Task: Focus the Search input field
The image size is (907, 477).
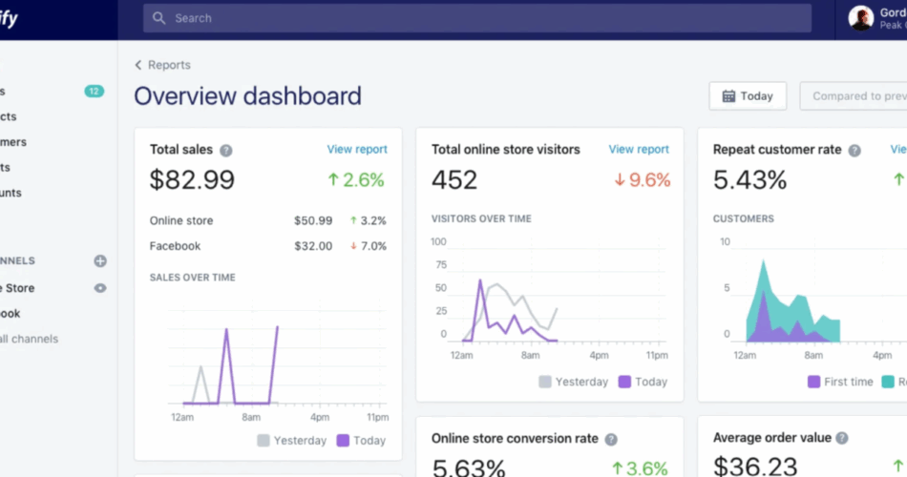Action: 477,18
